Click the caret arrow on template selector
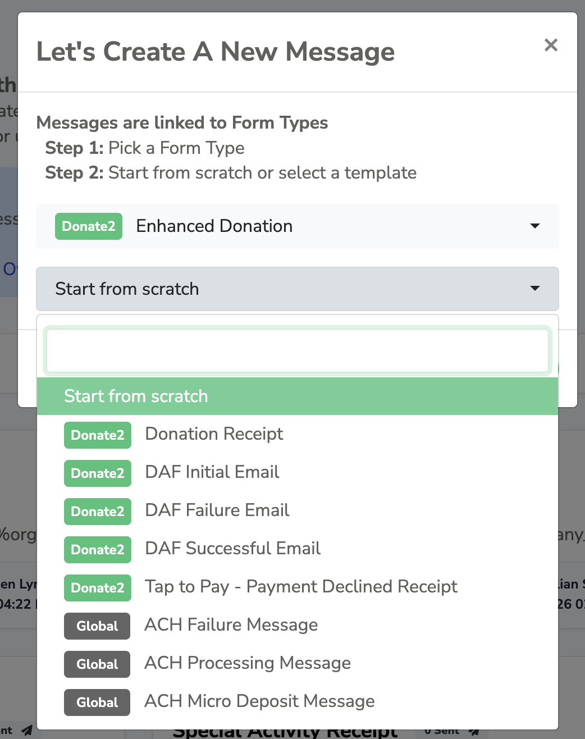The height and width of the screenshot is (739, 585). [535, 289]
